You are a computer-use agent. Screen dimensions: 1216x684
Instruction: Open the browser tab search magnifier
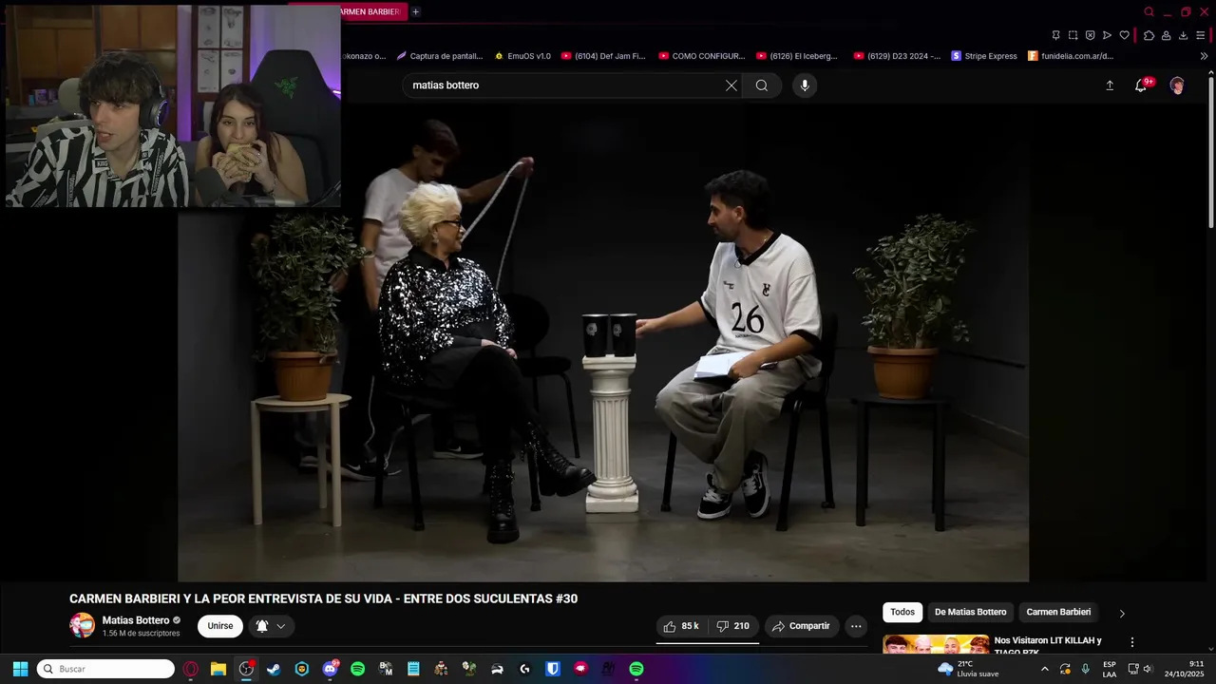tap(1149, 11)
